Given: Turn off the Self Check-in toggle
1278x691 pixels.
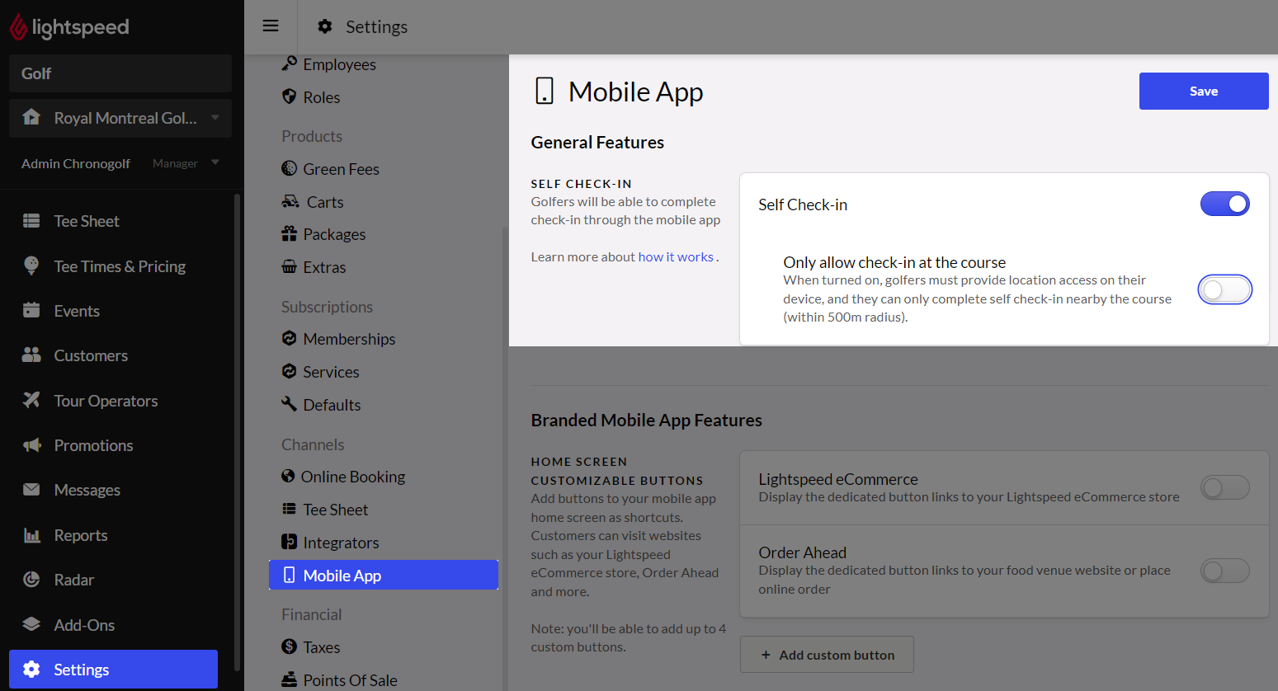Looking at the screenshot, I should pos(1224,204).
